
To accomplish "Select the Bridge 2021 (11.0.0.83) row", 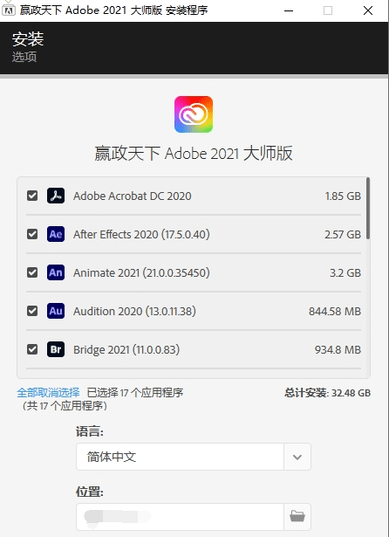I will [194, 349].
